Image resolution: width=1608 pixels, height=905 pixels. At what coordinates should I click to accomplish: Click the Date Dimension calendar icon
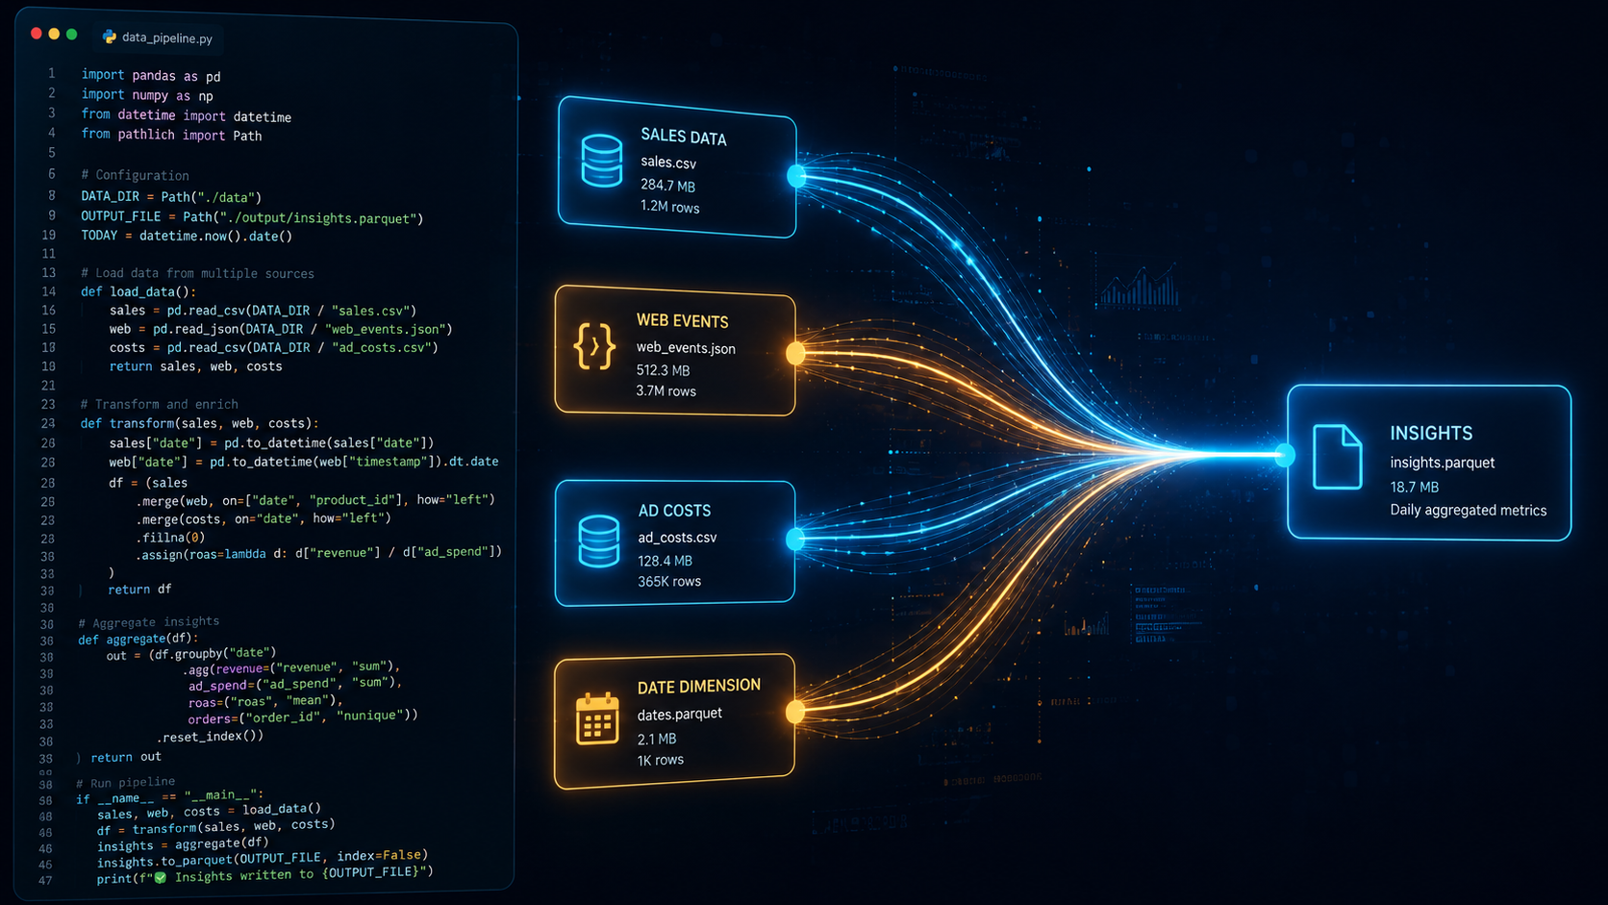pos(596,718)
